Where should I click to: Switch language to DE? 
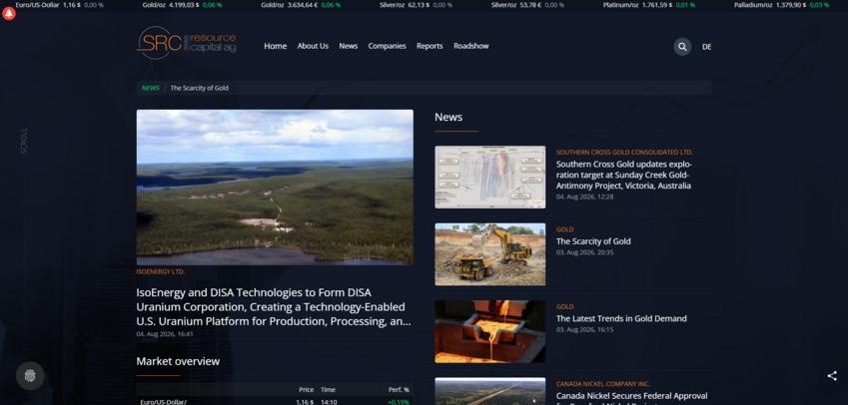tap(706, 47)
